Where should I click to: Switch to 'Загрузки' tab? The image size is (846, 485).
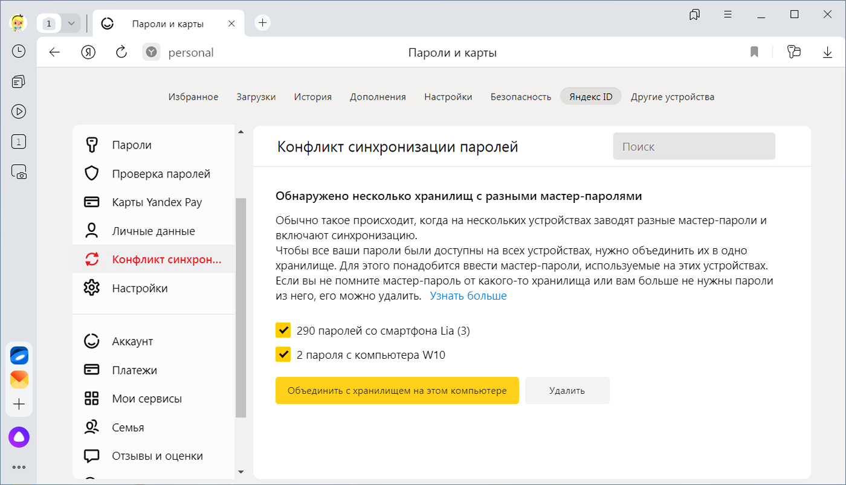point(256,97)
